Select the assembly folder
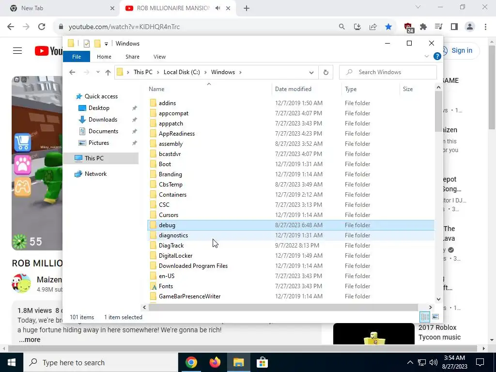This screenshot has height=372, width=496. [291, 143]
